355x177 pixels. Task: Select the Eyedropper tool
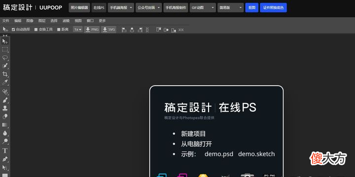[x=5, y=82]
